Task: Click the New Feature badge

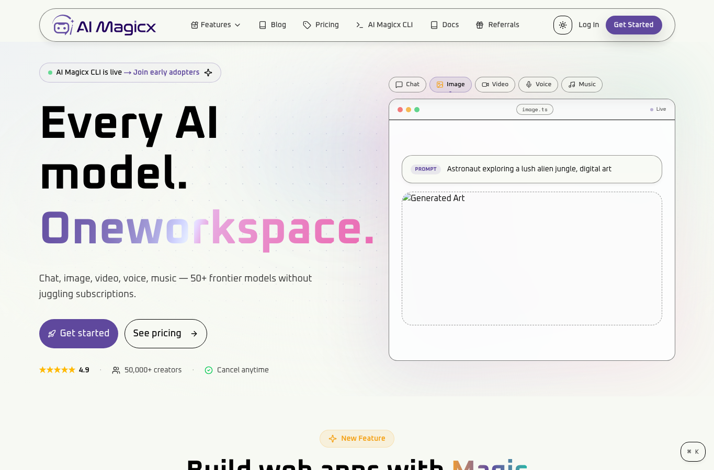Action: 357,439
